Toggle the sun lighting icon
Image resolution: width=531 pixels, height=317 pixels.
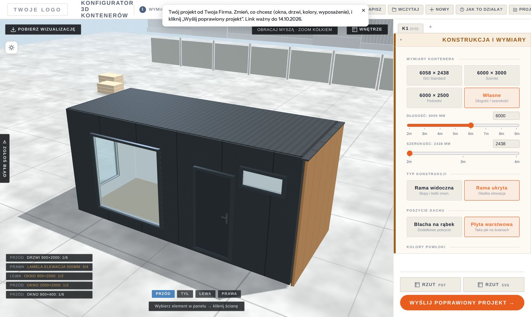(x=11, y=48)
